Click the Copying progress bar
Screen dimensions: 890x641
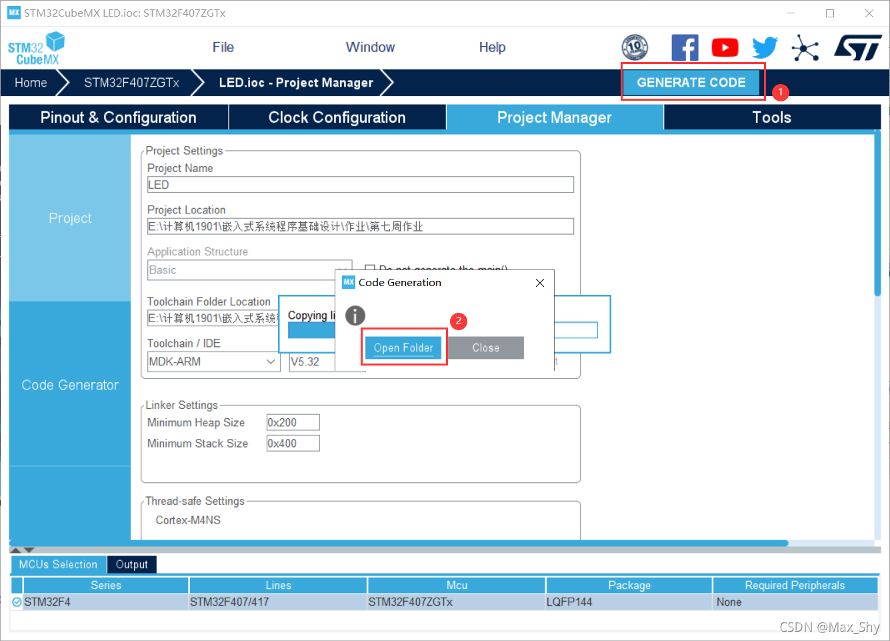coord(311,330)
